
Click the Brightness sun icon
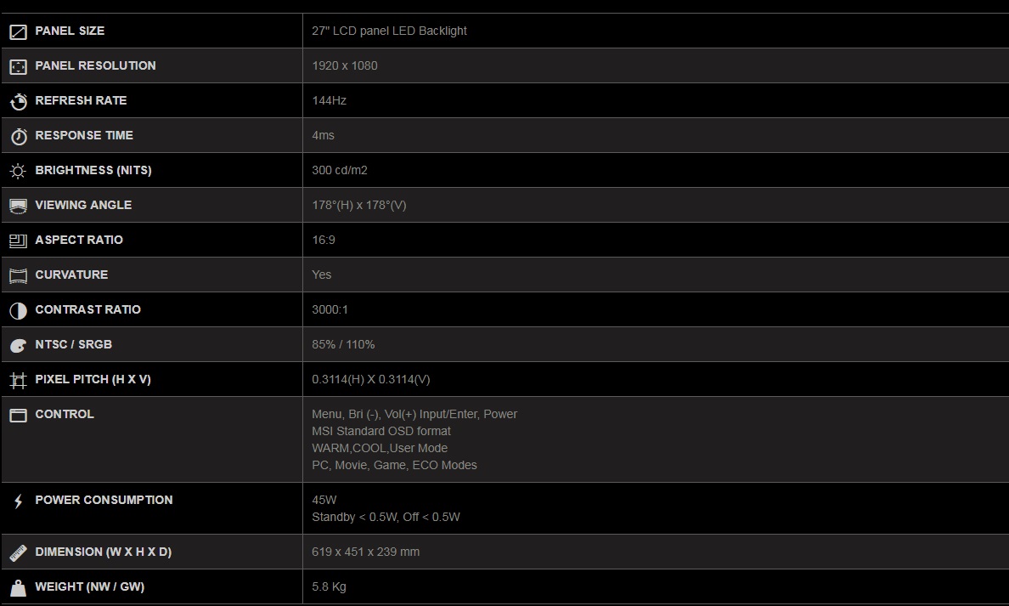[18, 171]
